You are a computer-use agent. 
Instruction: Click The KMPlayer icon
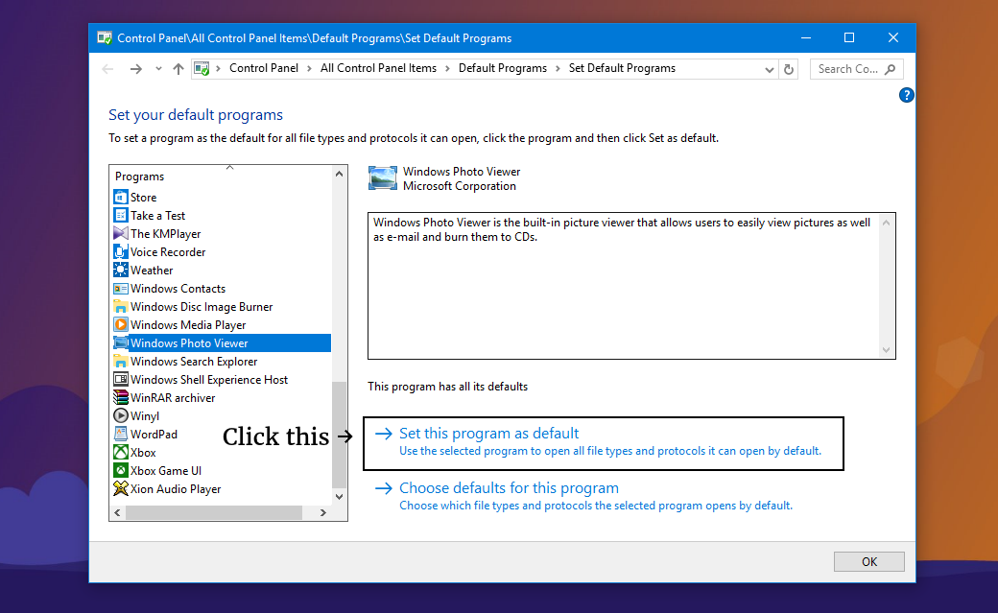(120, 234)
